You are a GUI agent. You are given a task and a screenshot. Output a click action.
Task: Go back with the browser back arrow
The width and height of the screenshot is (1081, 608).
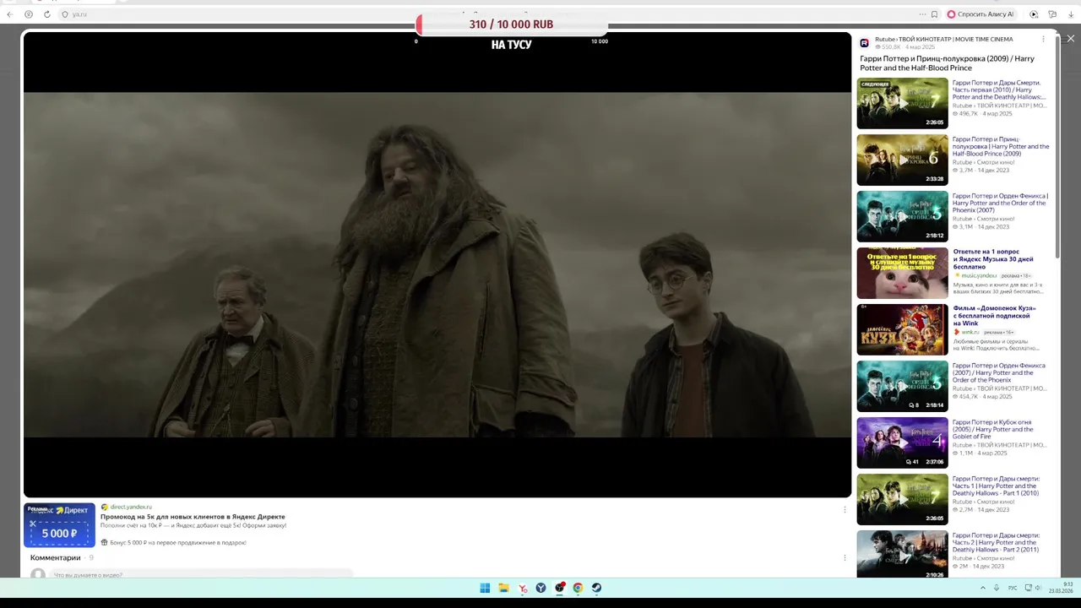click(10, 14)
